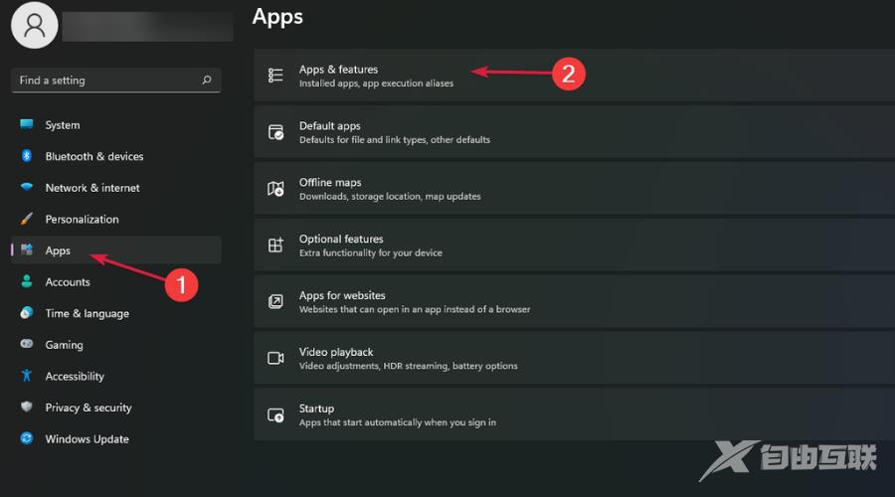Click the Bluetooth & devices icon

(26, 156)
